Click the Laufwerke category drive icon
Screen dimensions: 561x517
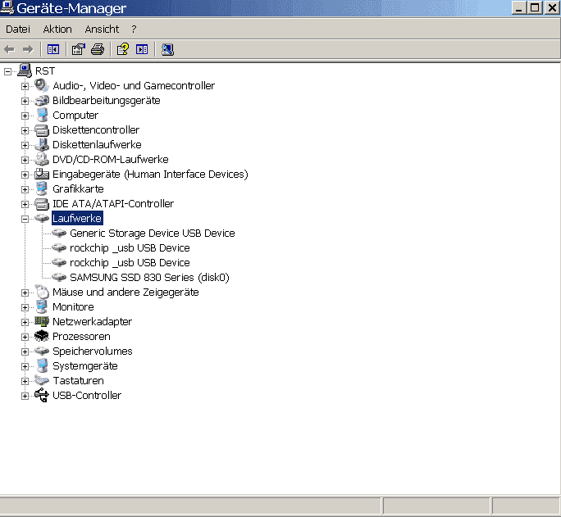click(x=42, y=218)
